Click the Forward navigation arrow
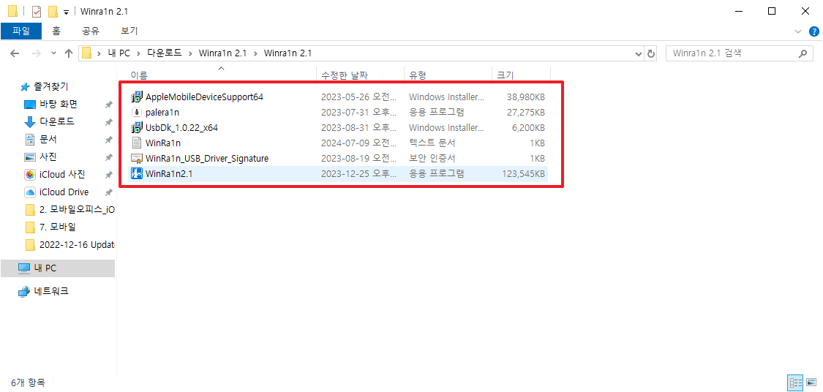This screenshot has width=823, height=392. [37, 53]
